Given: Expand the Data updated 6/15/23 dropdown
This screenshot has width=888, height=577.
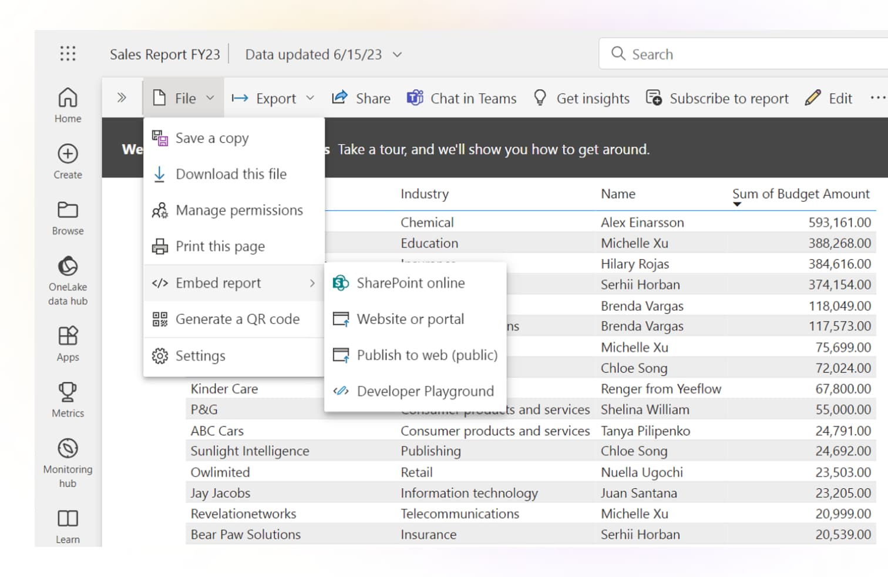Looking at the screenshot, I should (397, 55).
